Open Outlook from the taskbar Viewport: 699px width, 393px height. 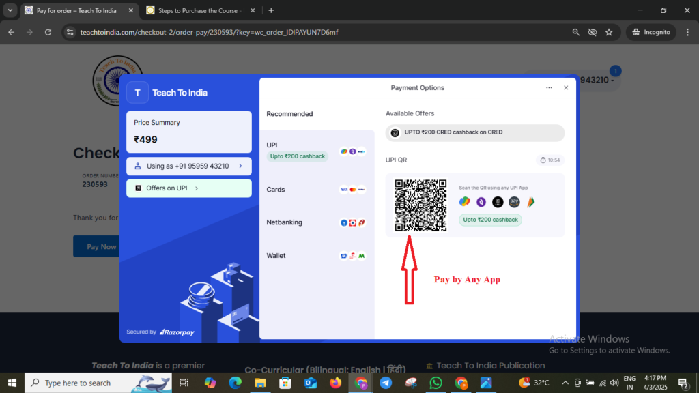(311, 383)
